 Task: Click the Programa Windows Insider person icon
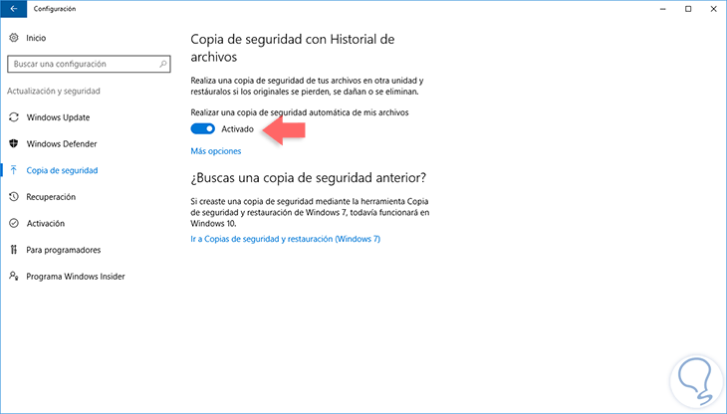(x=14, y=276)
